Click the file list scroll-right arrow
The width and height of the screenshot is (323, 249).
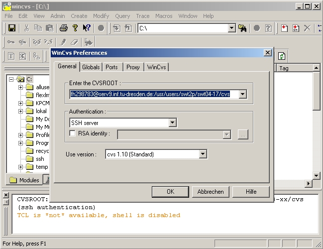pos(309,183)
